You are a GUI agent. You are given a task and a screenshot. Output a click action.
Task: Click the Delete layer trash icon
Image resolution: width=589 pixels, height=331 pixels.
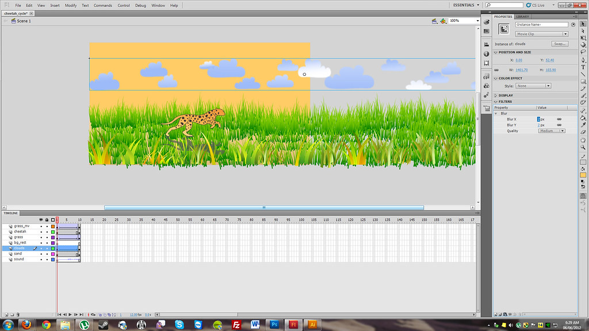[x=18, y=314]
